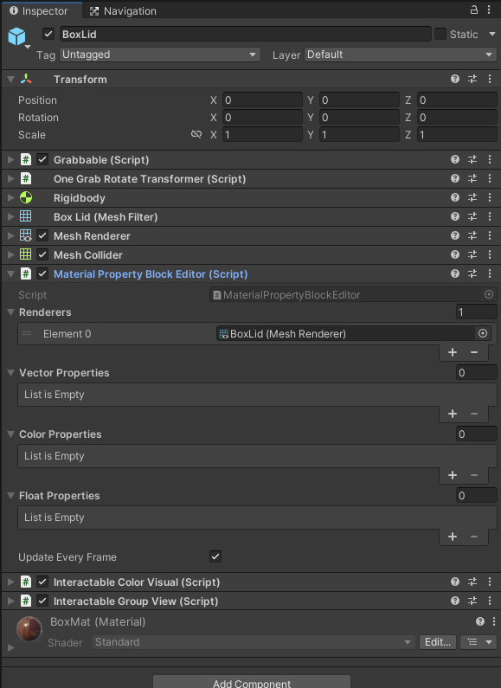This screenshot has width=501, height=688.
Task: Click the Inspector lock icon
Action: click(x=474, y=10)
